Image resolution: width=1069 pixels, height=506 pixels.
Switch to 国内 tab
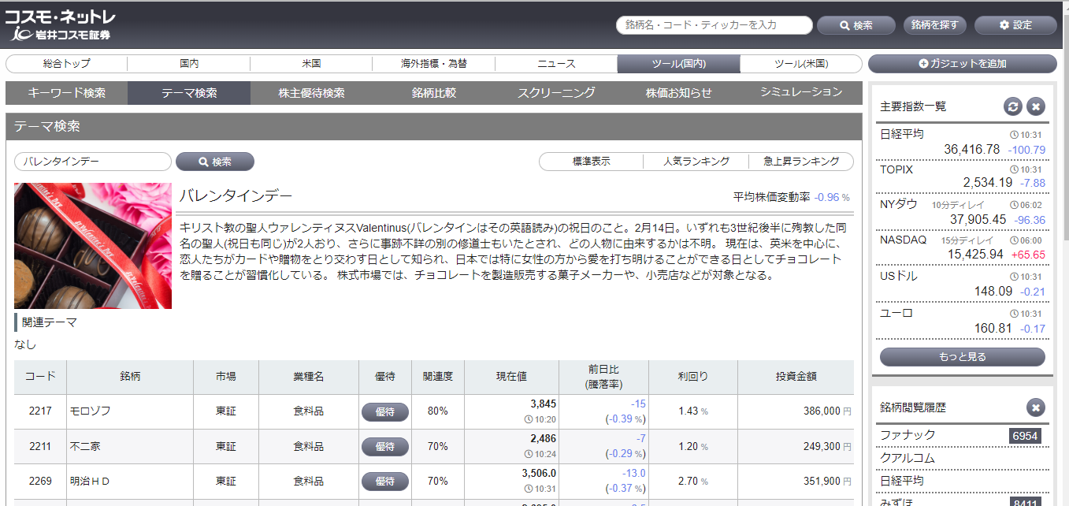pyautogui.click(x=189, y=64)
